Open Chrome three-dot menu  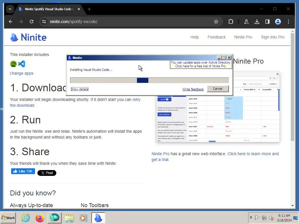coord(288,22)
